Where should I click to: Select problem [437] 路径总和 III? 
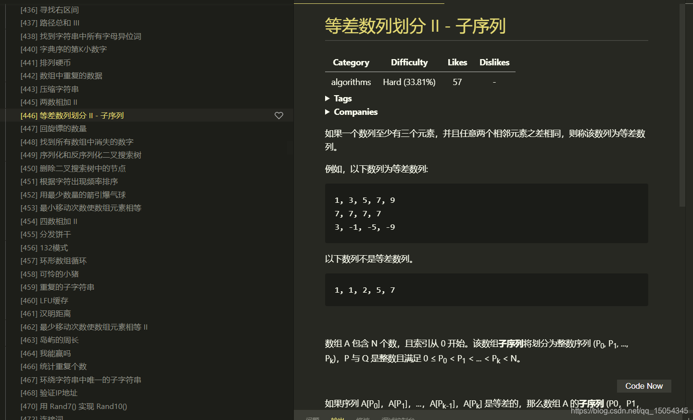[x=49, y=23]
